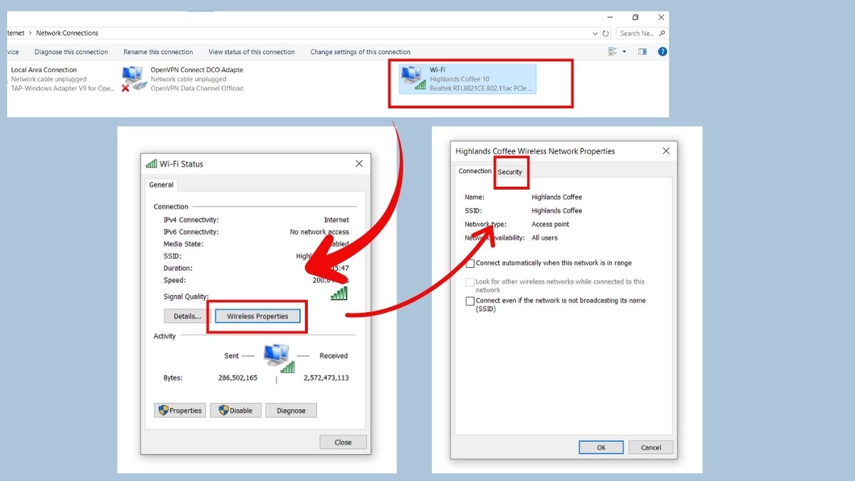Click the SSID Highlands Coffee value in properties
The width and height of the screenshot is (855, 481).
(x=556, y=211)
